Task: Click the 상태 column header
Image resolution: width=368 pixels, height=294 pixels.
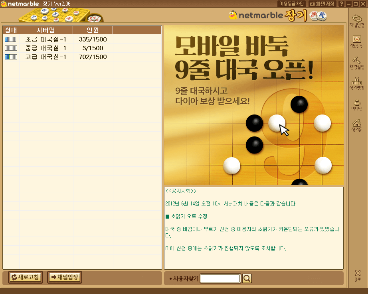Action: 11,30
